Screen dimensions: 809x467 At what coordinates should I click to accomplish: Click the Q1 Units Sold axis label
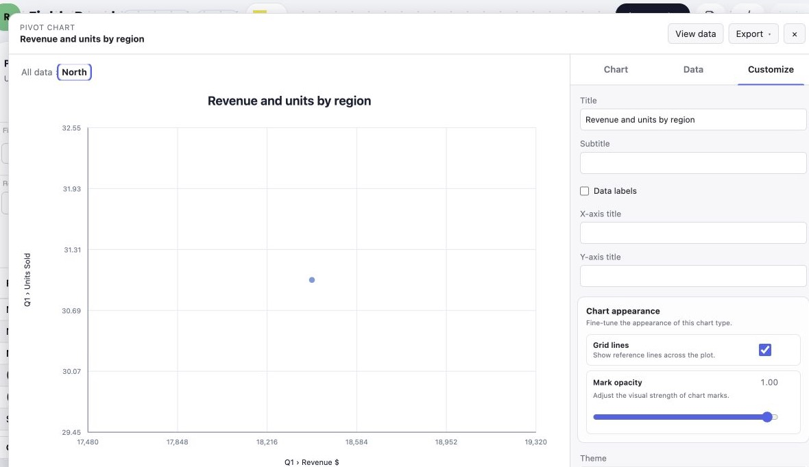[27, 280]
